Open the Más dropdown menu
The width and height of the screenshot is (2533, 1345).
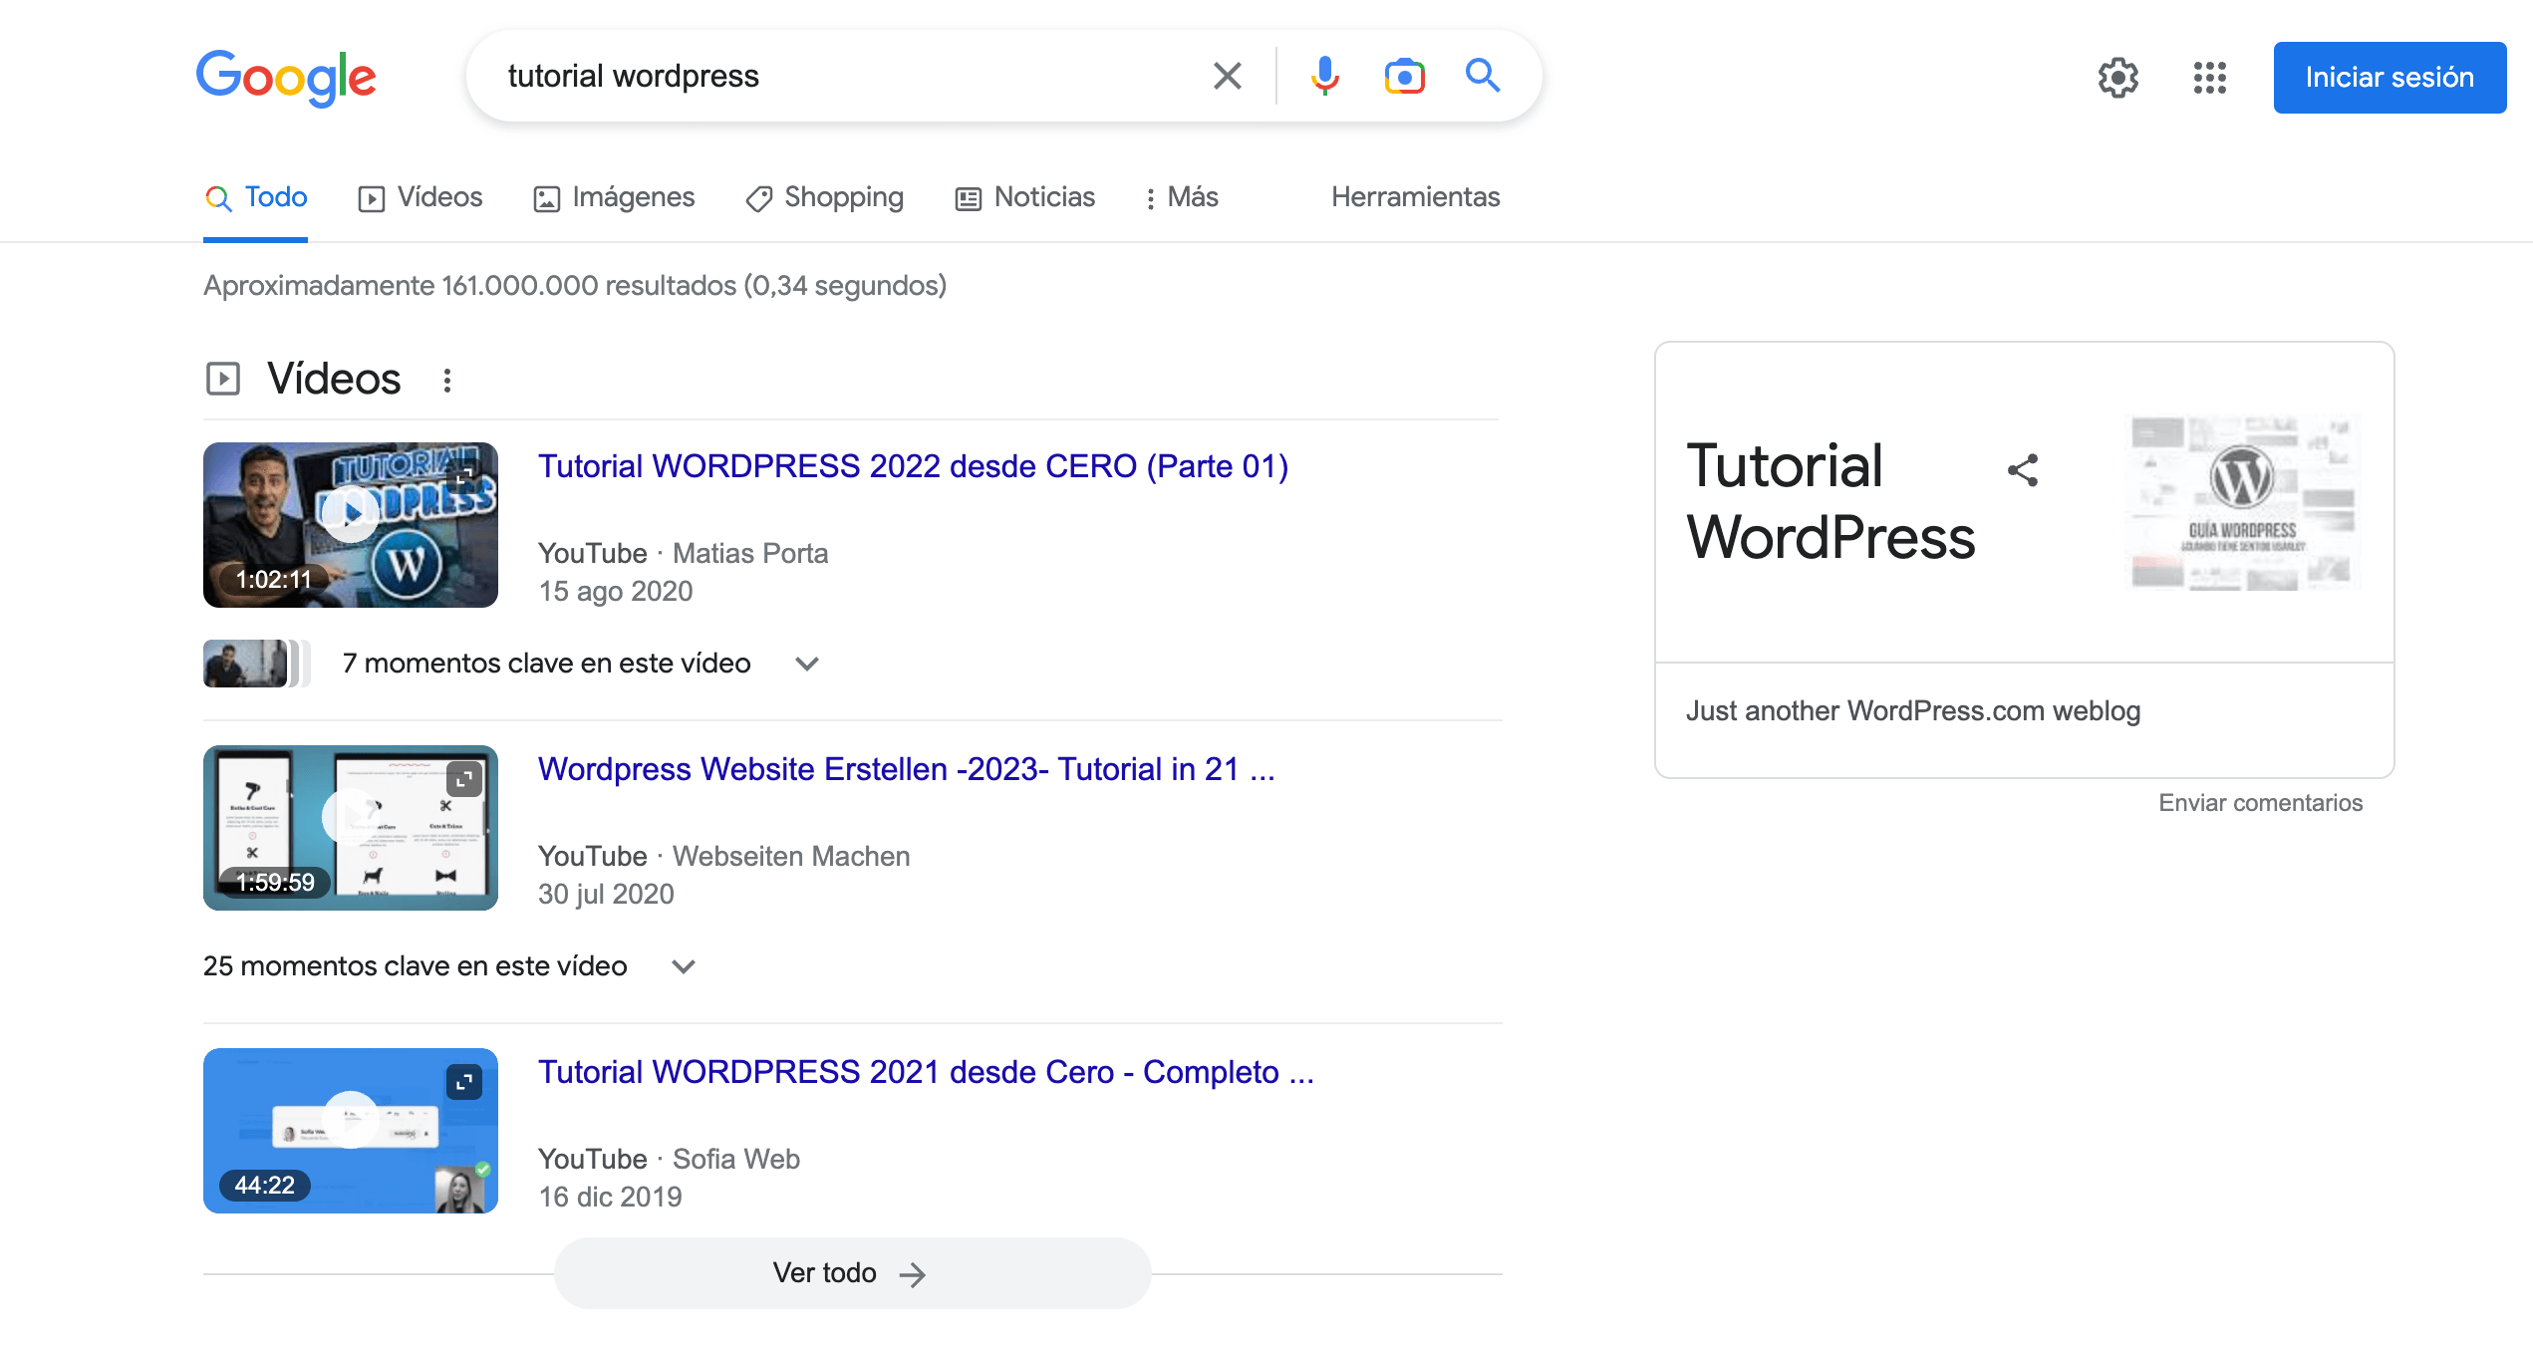1182,197
